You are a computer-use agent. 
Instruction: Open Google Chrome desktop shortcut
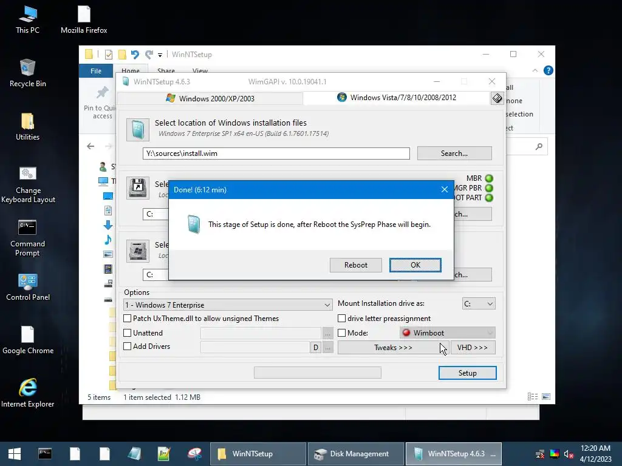28,340
